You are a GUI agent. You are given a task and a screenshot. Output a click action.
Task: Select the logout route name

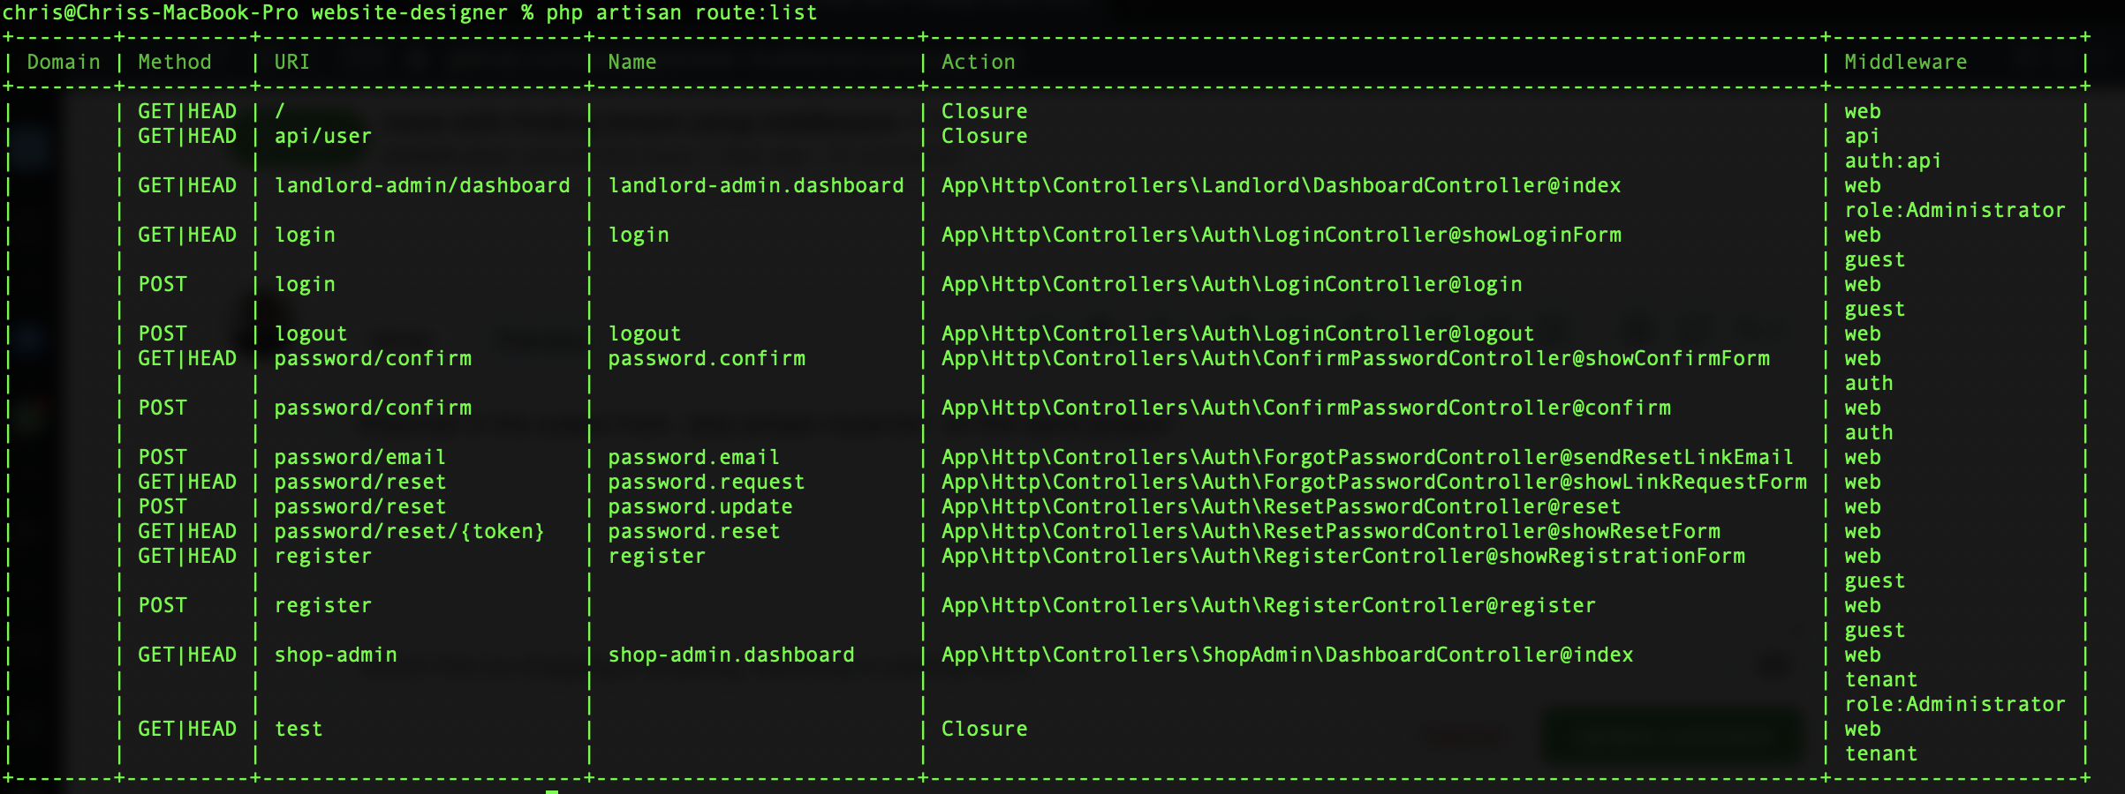pyautogui.click(x=645, y=333)
